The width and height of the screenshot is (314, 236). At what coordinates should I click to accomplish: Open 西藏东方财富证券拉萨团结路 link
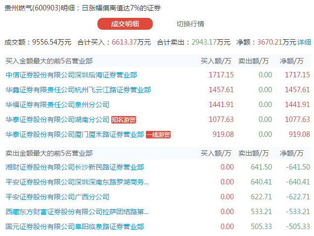77,212
